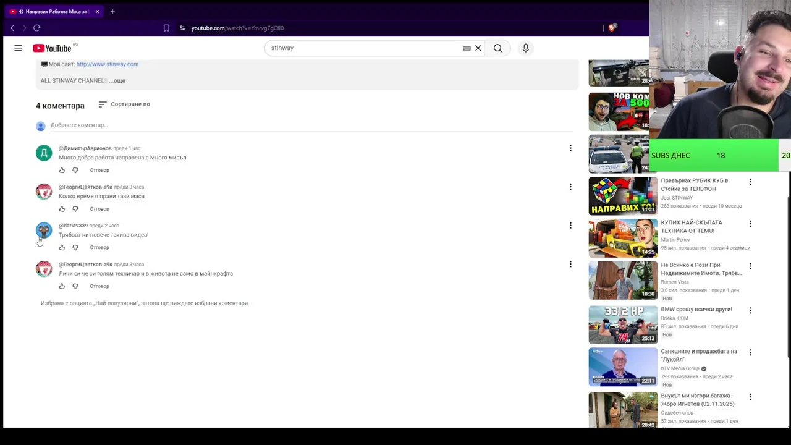
Task: Open the BMW 3312 HP video thumbnail
Action: point(623,324)
